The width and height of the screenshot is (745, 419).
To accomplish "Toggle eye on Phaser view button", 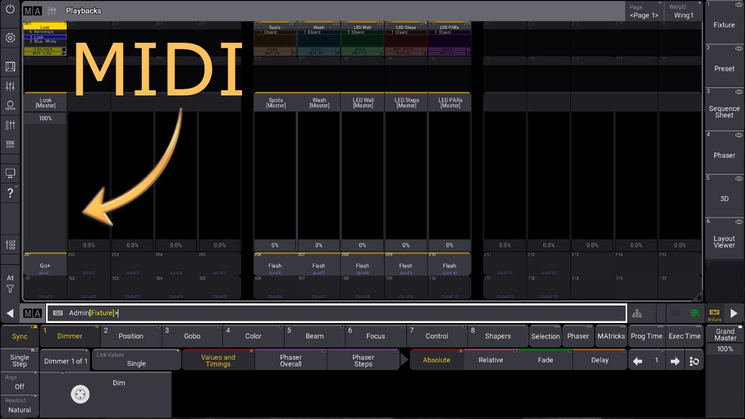I will pyautogui.click(x=739, y=135).
